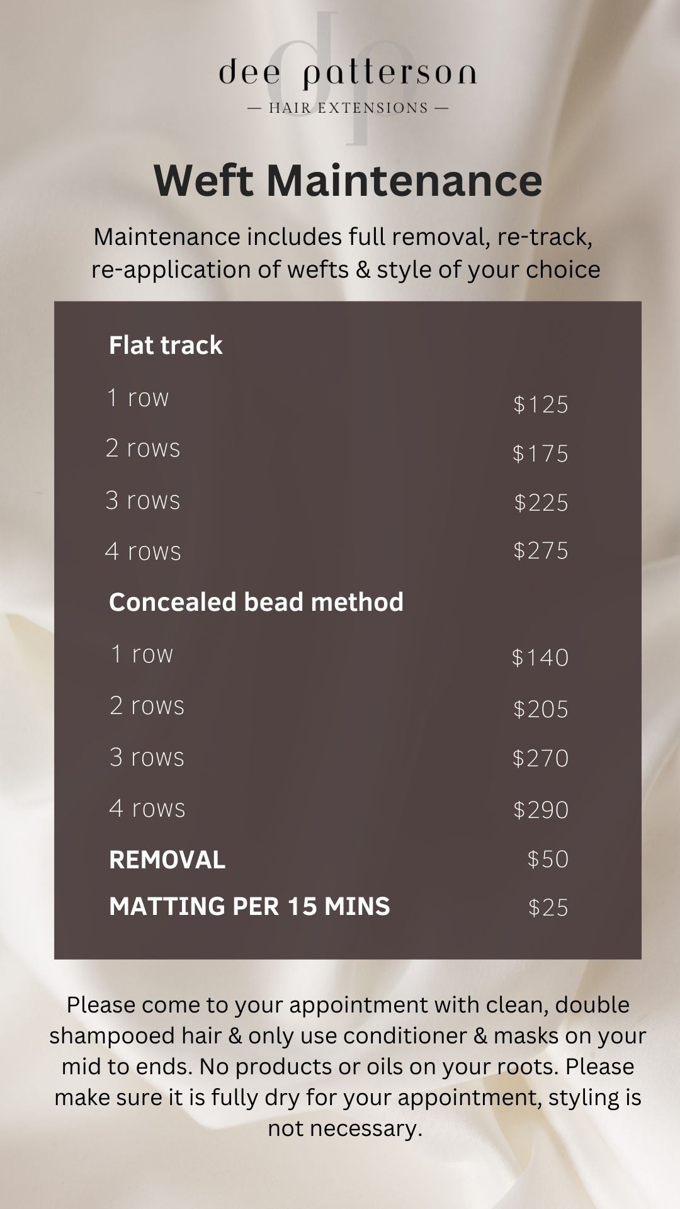Click the $25 matting price
Image resolution: width=680 pixels, height=1209 pixels.
(x=548, y=908)
